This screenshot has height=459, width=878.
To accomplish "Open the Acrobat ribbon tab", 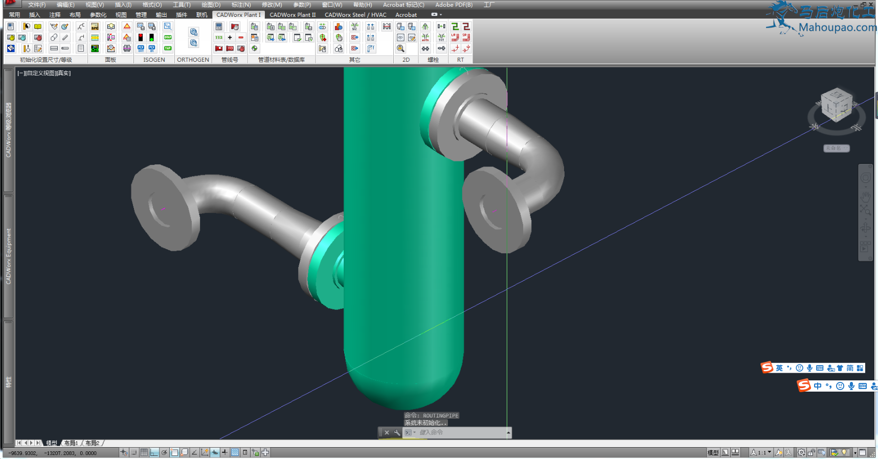I will 406,15.
